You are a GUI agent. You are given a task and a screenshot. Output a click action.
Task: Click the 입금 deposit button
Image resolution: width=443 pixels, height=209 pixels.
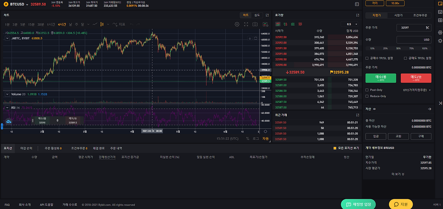[x=376, y=136]
